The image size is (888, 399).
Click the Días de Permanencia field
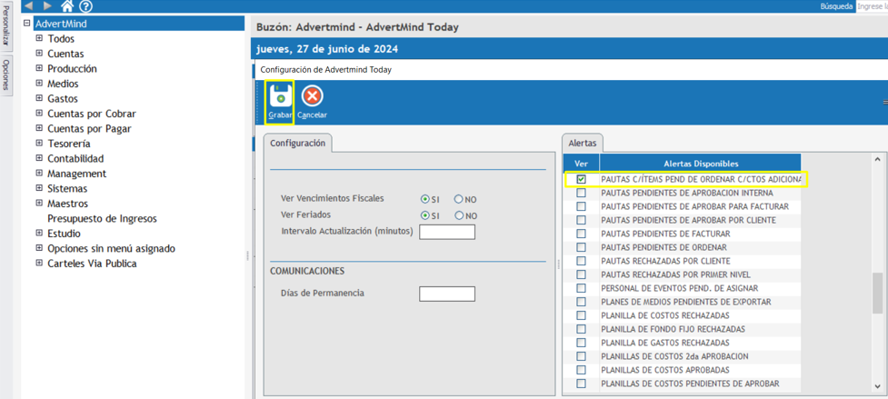tap(447, 294)
